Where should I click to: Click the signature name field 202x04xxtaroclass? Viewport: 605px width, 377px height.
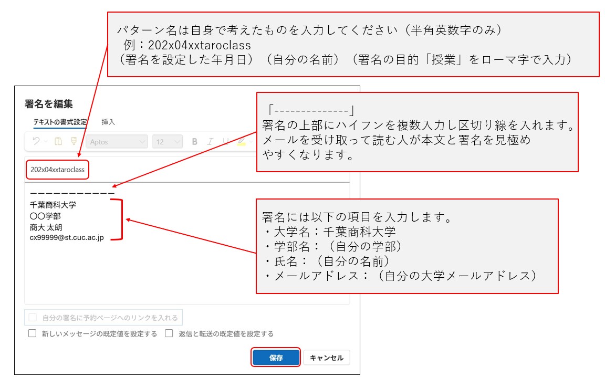(x=57, y=170)
